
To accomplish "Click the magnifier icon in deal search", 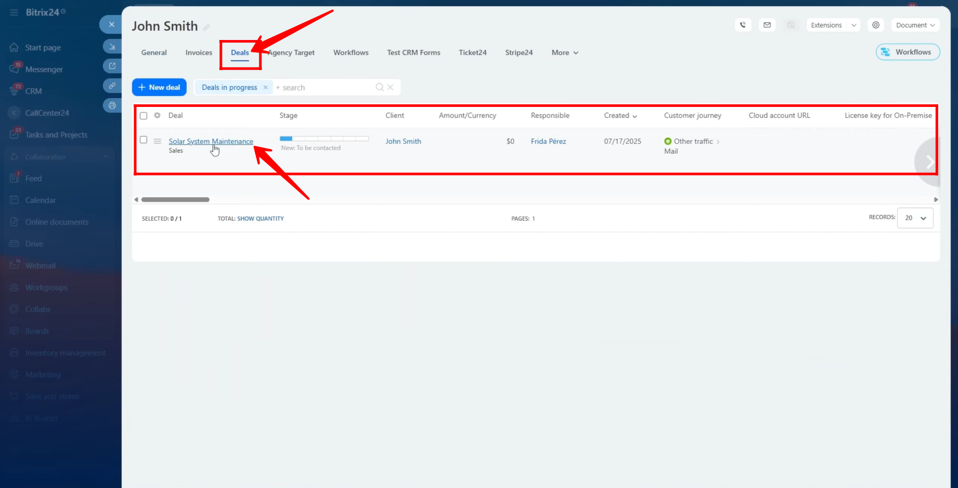I will pyautogui.click(x=379, y=87).
